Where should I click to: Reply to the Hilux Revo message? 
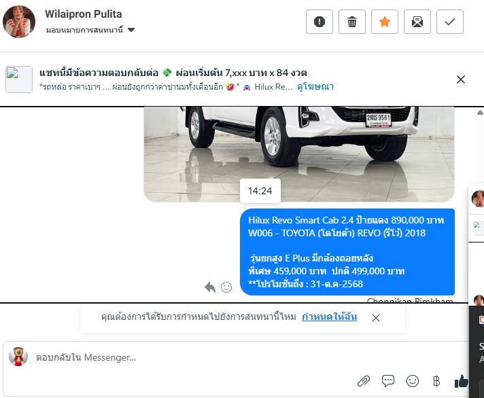(210, 287)
